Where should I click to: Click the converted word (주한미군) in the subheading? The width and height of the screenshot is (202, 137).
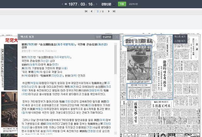[x=57, y=76]
